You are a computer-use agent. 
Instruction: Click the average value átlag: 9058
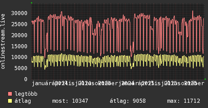[x=128, y=101]
